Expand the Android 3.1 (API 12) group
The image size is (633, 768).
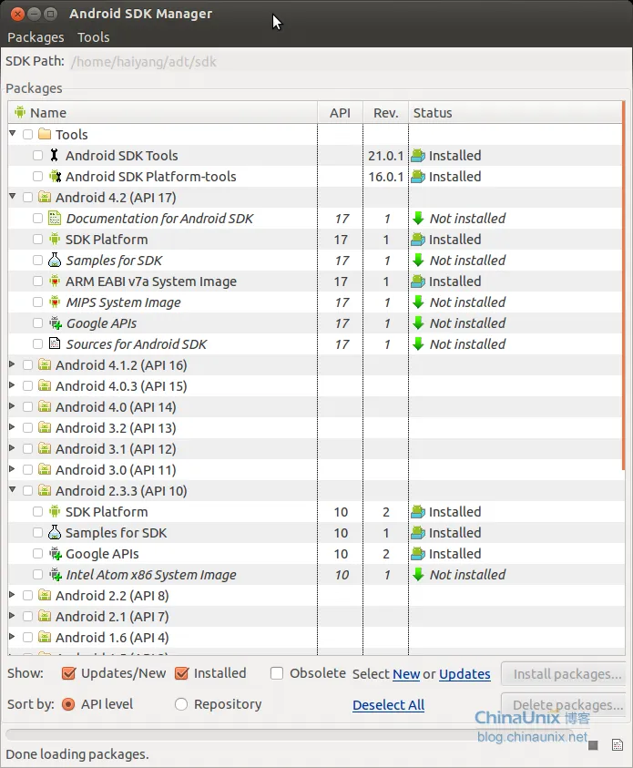click(x=12, y=448)
